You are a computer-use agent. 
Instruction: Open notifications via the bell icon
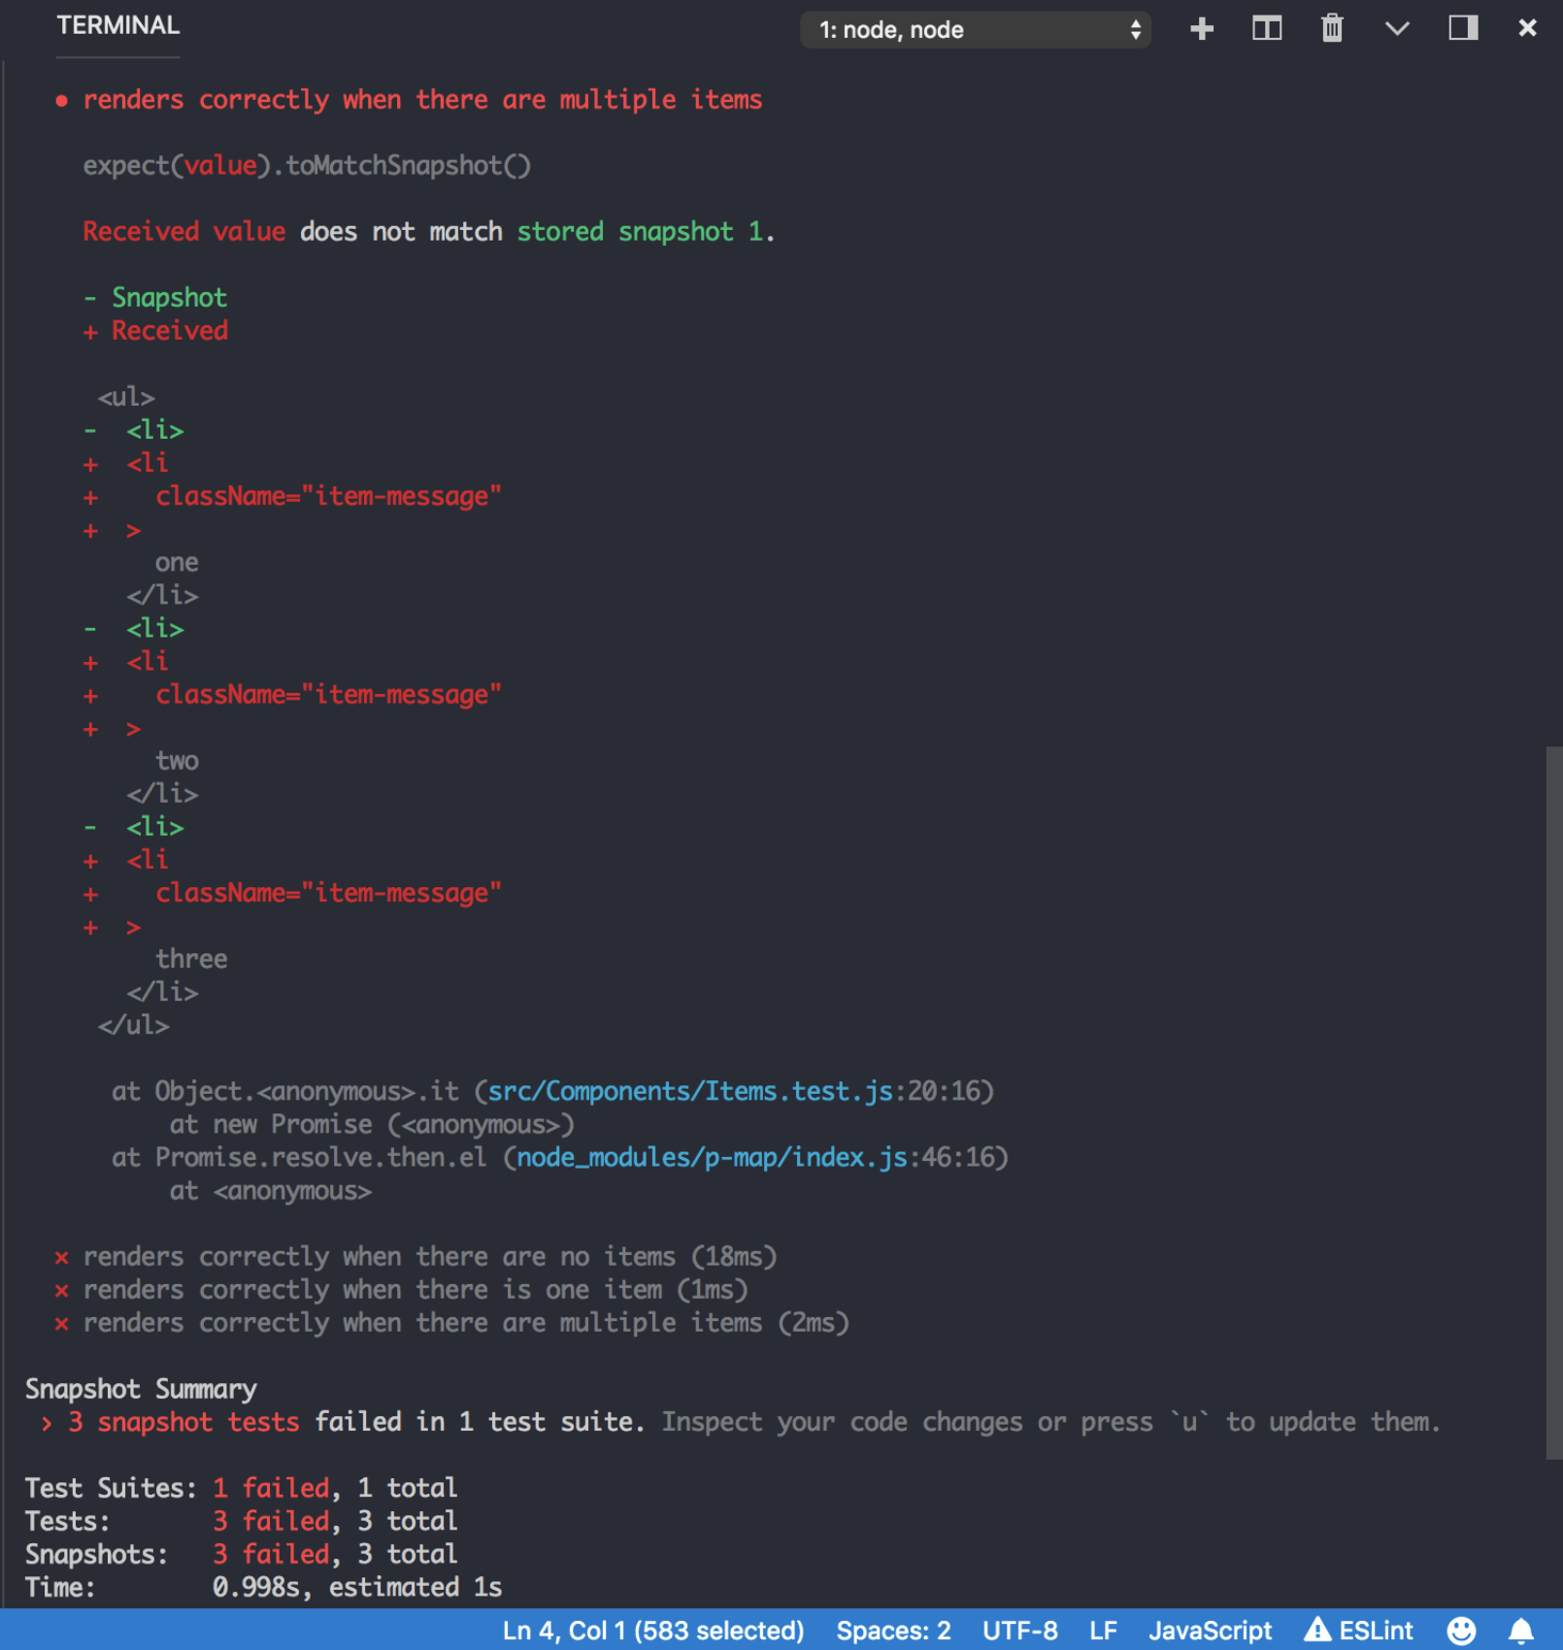pos(1521,1632)
